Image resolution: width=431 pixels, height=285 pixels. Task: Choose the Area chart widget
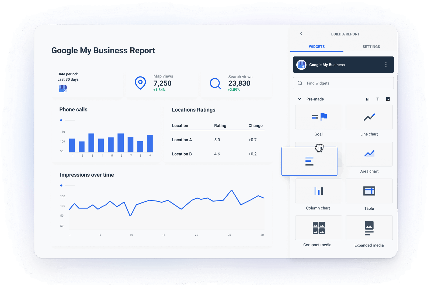[x=369, y=154]
